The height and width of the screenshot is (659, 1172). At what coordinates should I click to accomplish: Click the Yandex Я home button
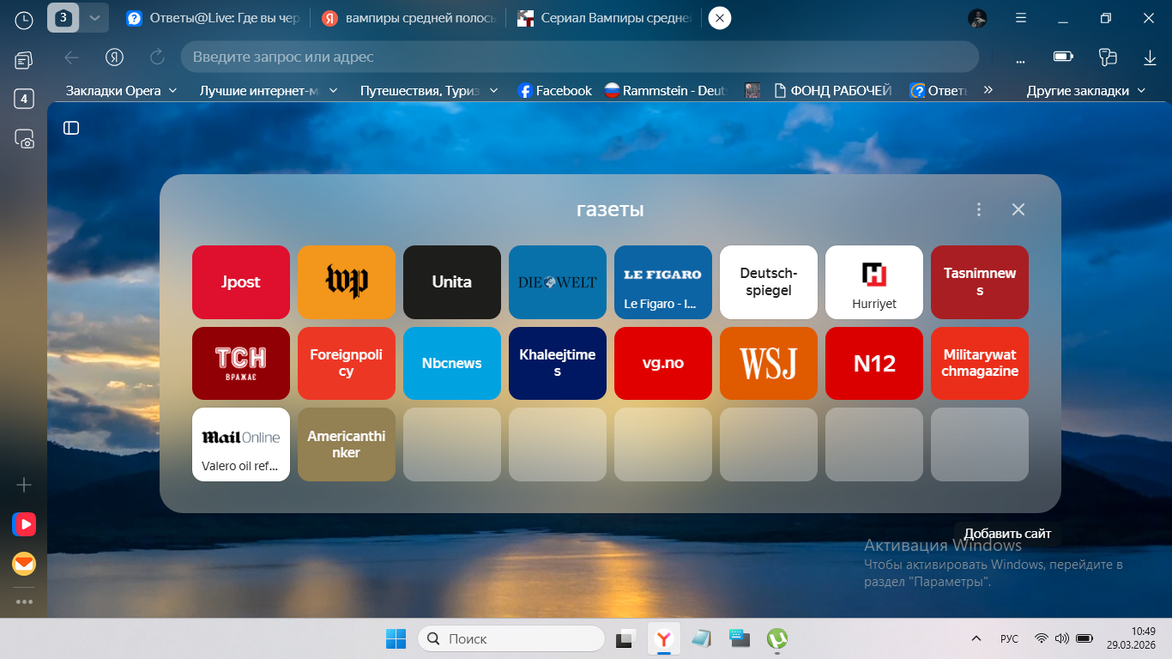click(x=115, y=57)
